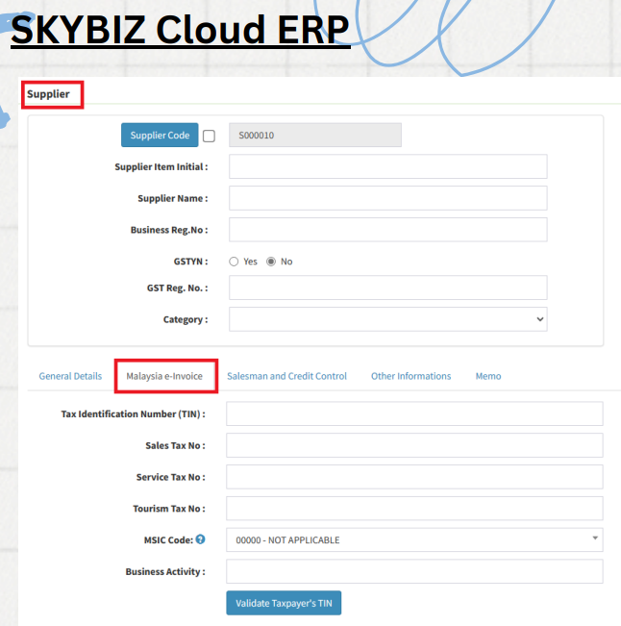Select No for GSTYN
The width and height of the screenshot is (621, 626).
271,262
